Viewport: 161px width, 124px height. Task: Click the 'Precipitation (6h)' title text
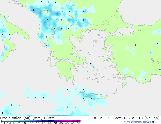(15, 118)
